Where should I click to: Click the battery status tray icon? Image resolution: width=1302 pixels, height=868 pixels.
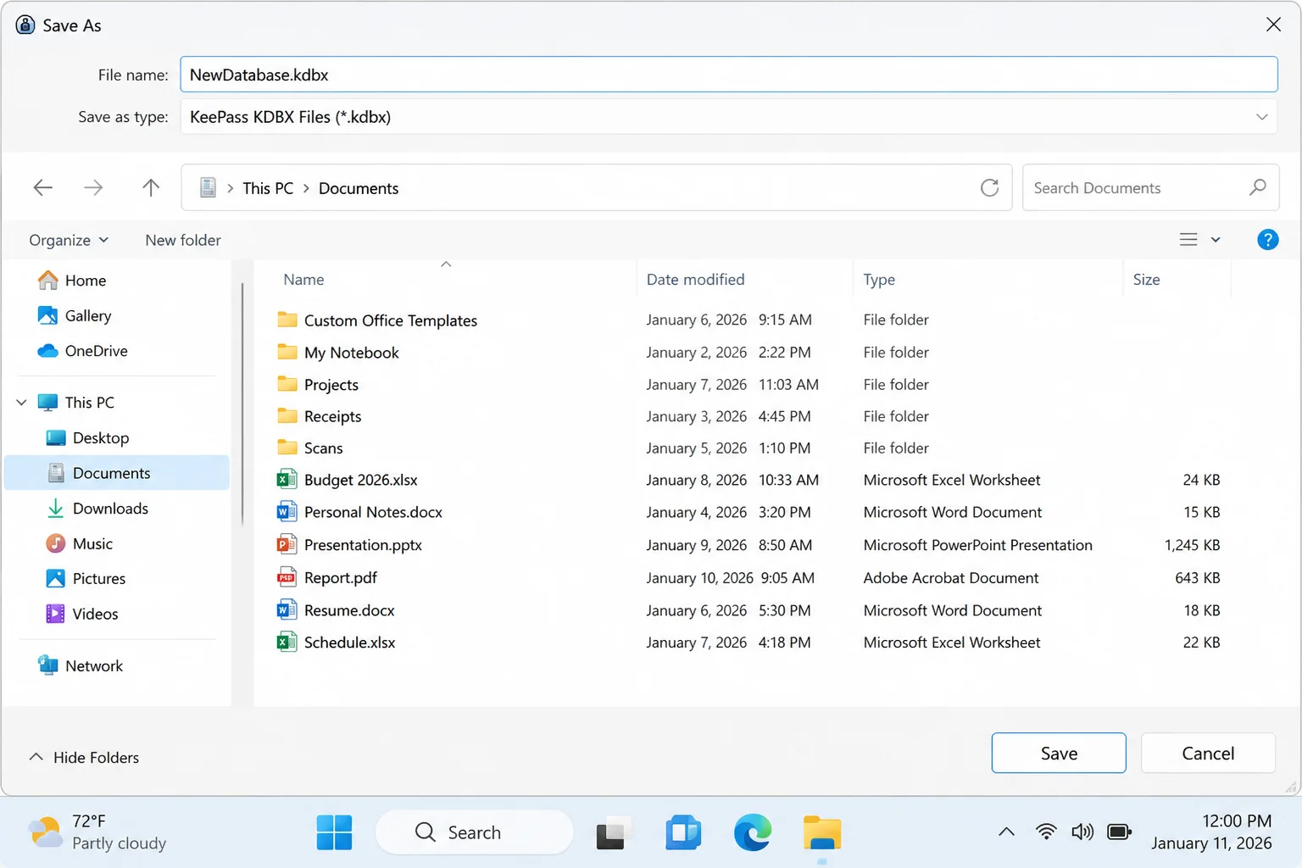click(1119, 832)
